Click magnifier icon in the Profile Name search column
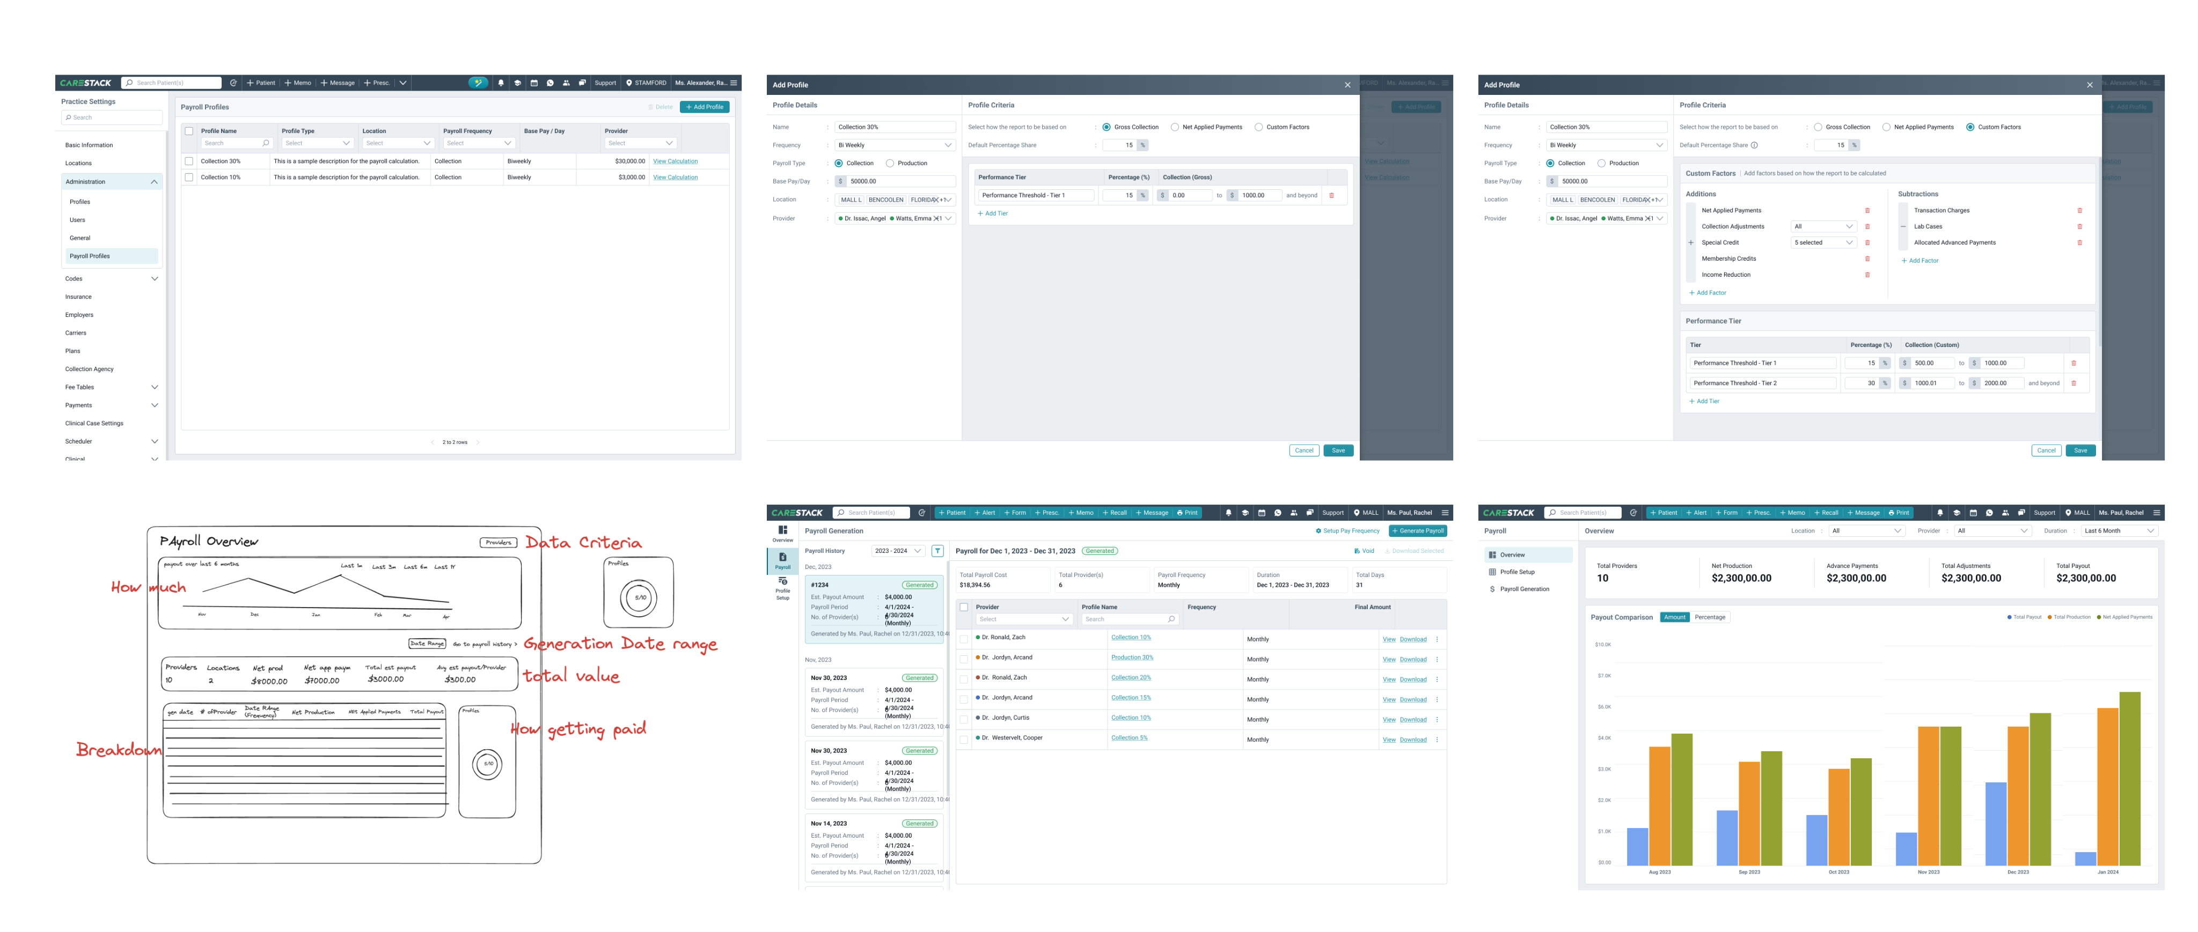This screenshot has height=932, width=2198. pyautogui.click(x=266, y=143)
